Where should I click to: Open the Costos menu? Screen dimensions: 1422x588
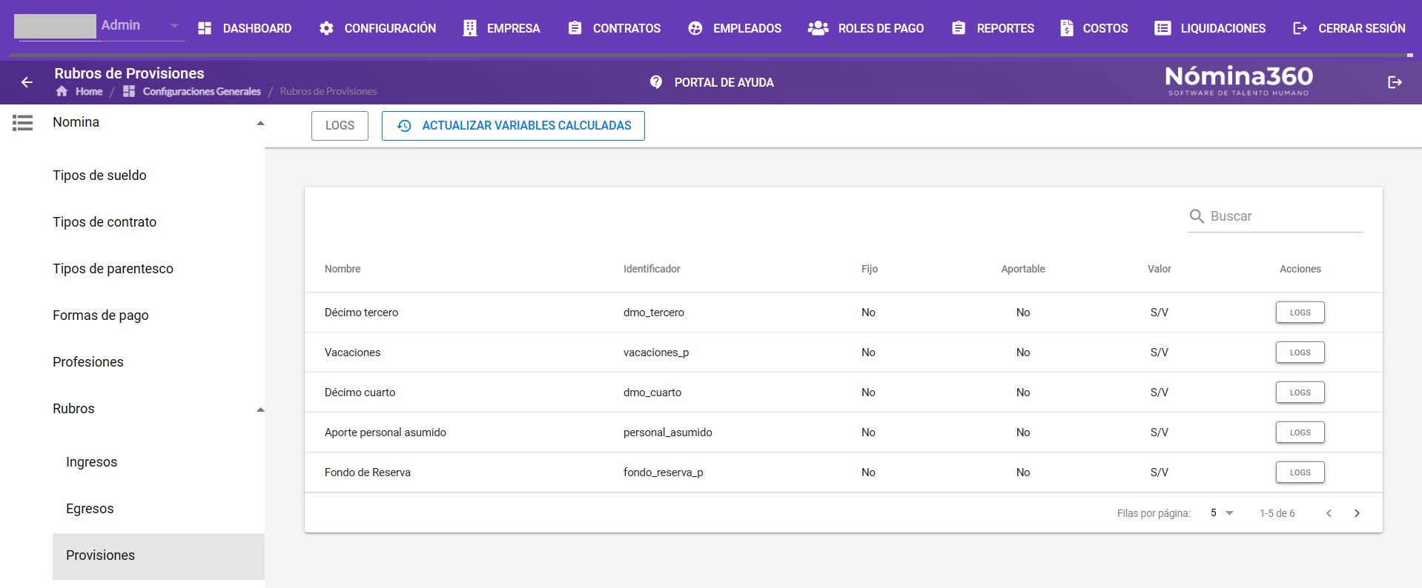point(1094,28)
